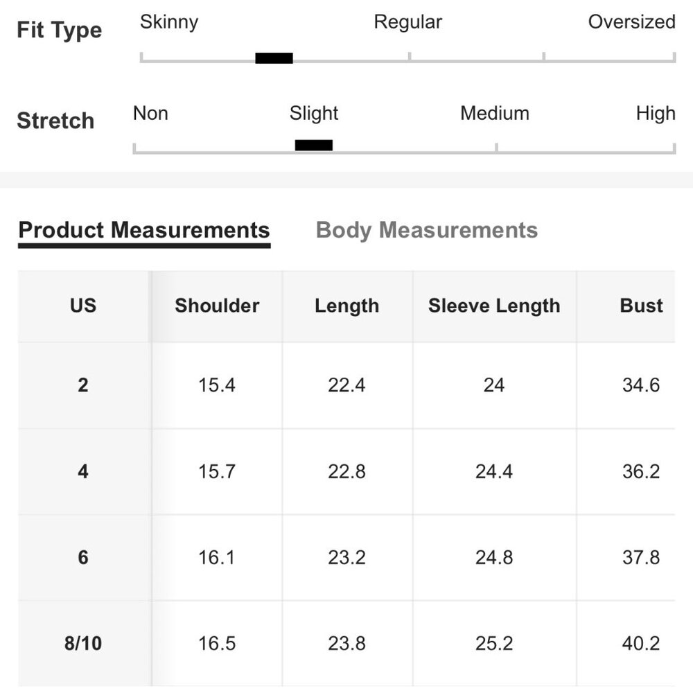
Task: Select the Oversized fit label
Action: tap(631, 22)
